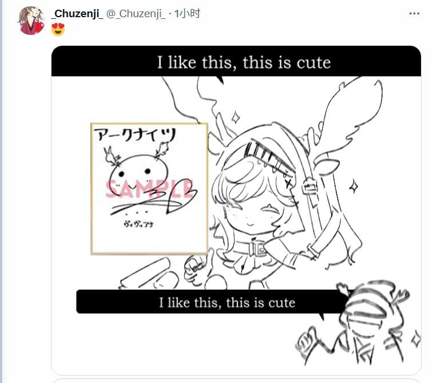
Task: Open the tweet's three-dot more options menu
Action: (x=414, y=14)
